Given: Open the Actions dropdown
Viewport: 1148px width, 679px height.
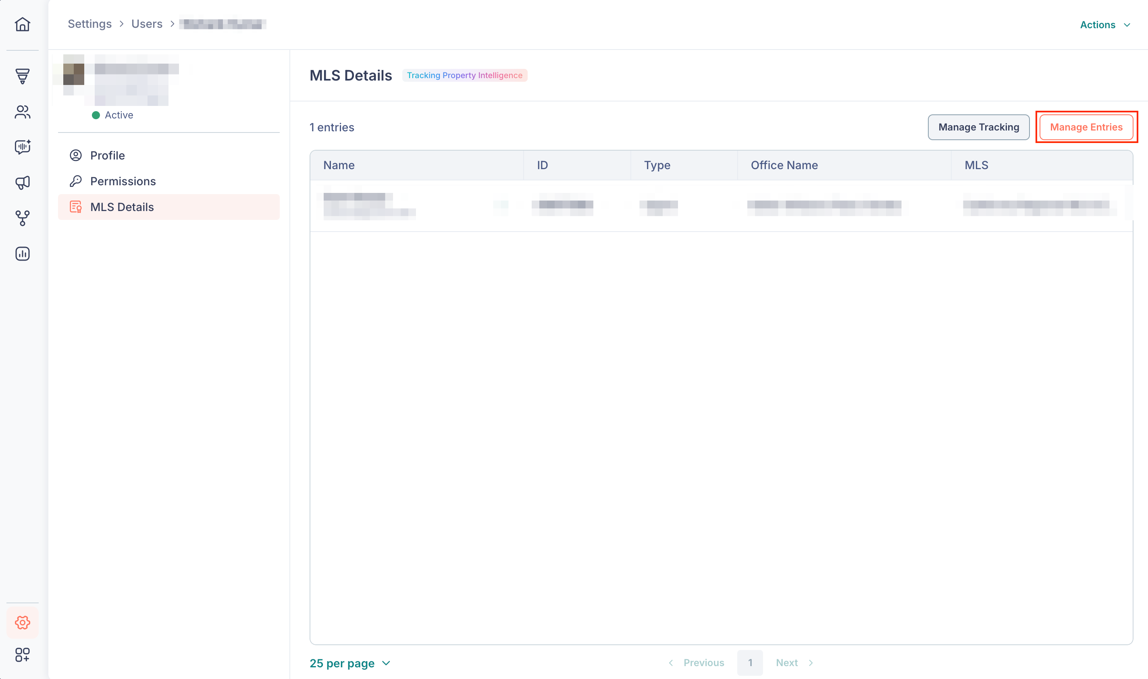Looking at the screenshot, I should pyautogui.click(x=1105, y=25).
